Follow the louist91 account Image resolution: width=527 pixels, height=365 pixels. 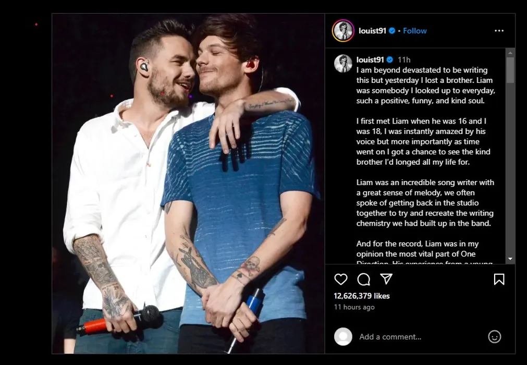415,31
